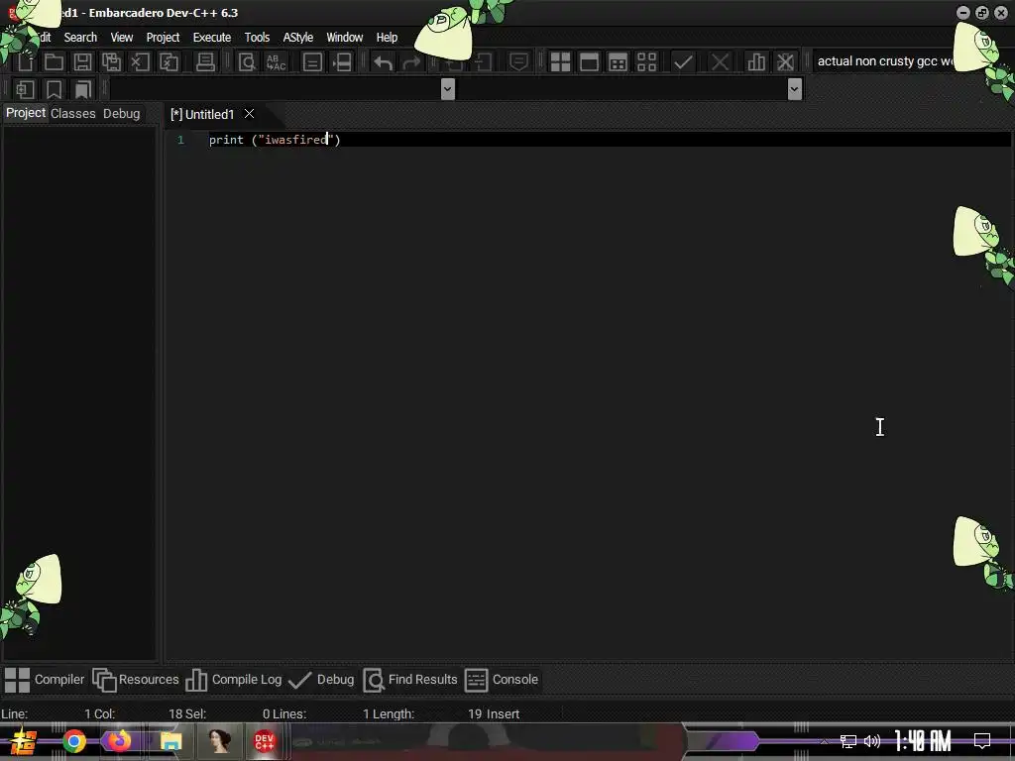Click the code line print ("iwasfired")
This screenshot has height=761, width=1015.
(275, 140)
